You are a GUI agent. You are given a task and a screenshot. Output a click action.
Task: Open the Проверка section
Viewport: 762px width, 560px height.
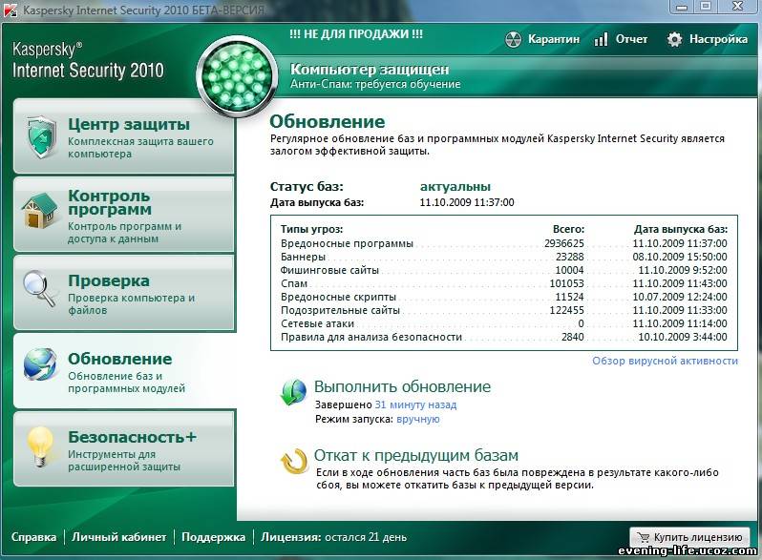[124, 292]
